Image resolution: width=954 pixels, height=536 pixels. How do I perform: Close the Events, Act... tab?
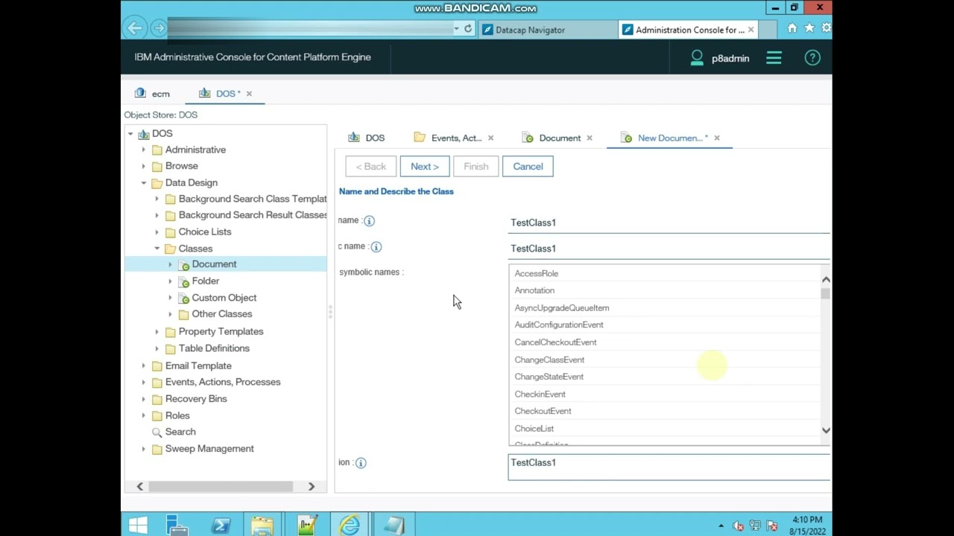point(490,138)
